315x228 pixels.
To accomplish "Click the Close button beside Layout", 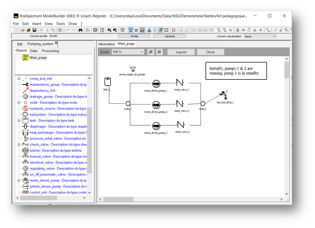I will [x=210, y=52].
